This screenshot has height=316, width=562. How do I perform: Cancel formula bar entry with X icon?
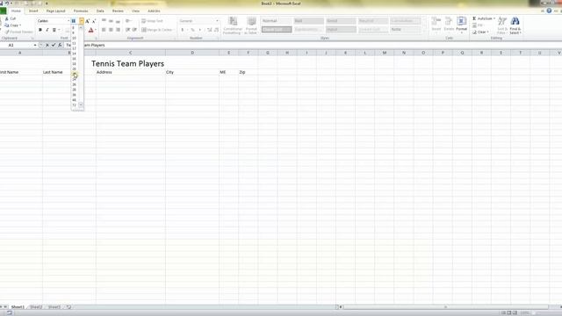(x=47, y=45)
